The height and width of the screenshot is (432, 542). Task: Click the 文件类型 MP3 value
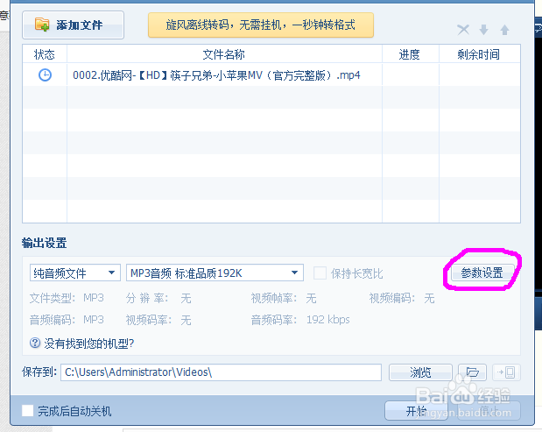94,298
